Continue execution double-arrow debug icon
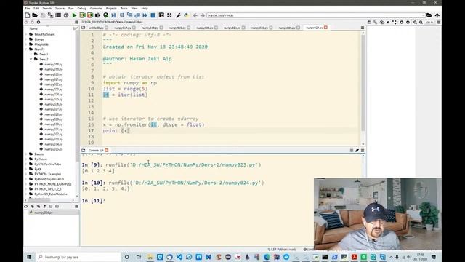Screen dimensions: 465x262 click(x=145, y=15)
